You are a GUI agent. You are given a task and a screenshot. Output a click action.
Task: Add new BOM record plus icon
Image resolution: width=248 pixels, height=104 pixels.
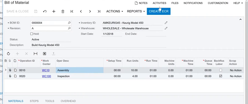(x=54, y=11)
